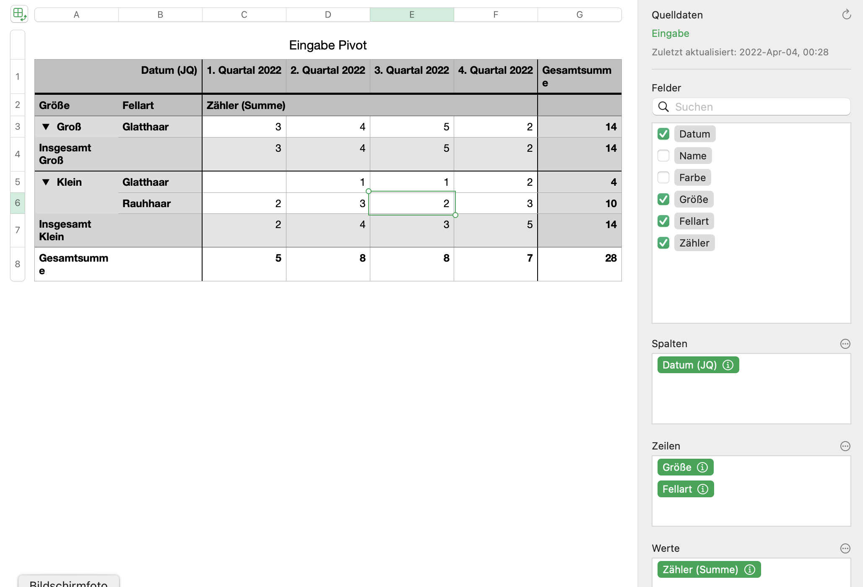Uncheck the Datum field checkbox
863x587 pixels.
click(x=663, y=134)
